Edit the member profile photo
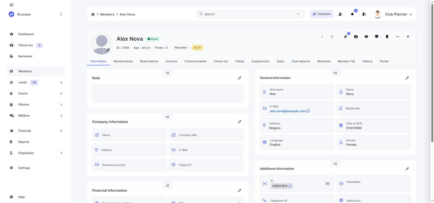Image resolution: width=434 pixels, height=203 pixels. [108, 50]
